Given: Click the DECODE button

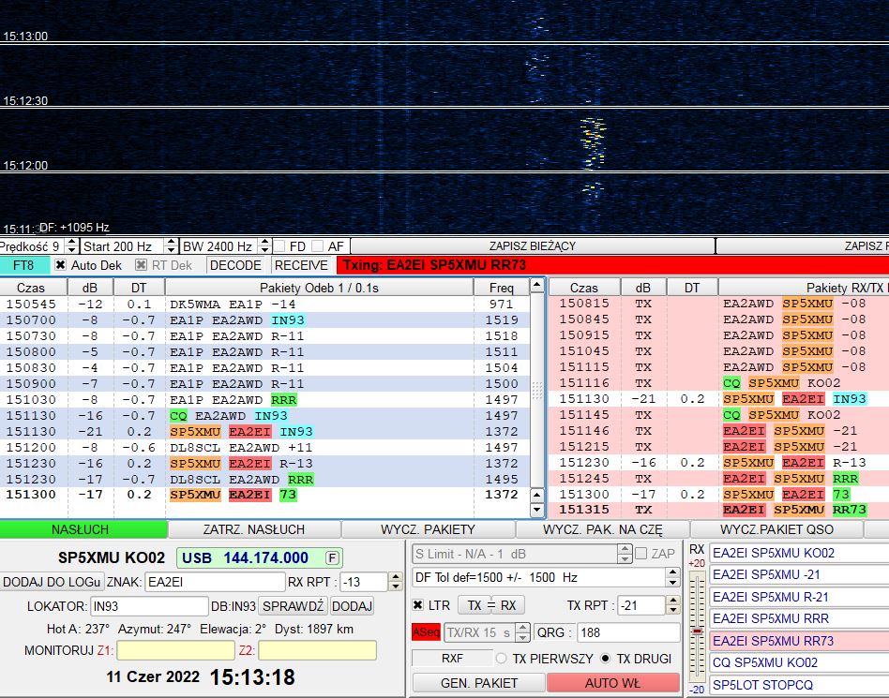Looking at the screenshot, I should click(235, 265).
